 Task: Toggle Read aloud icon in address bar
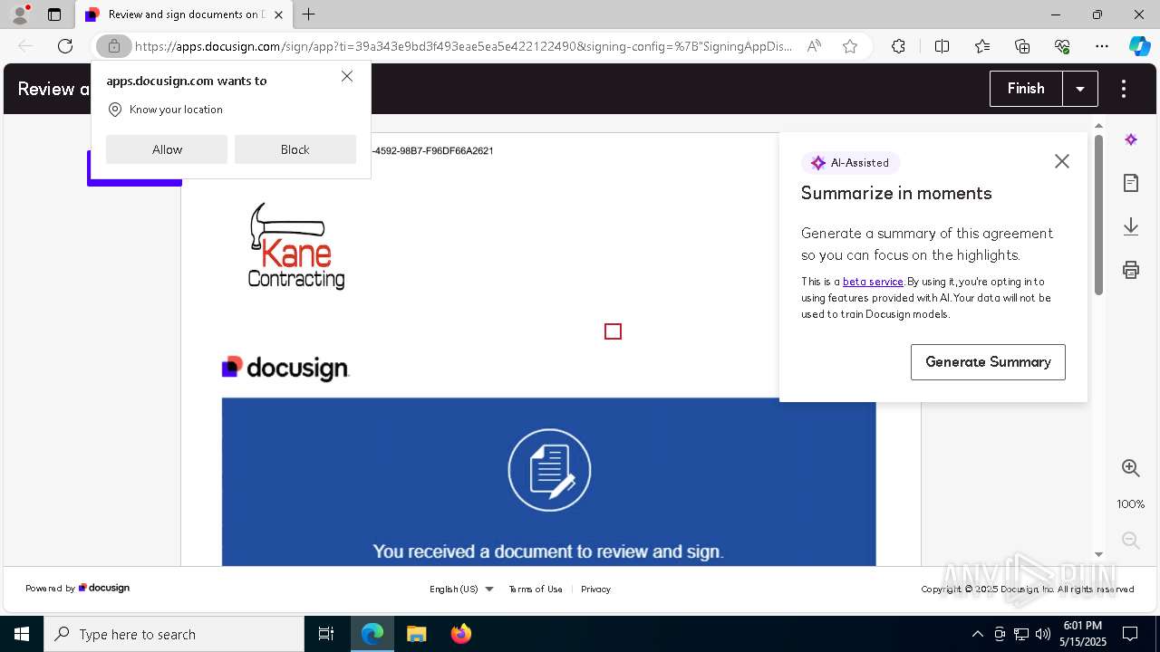click(814, 46)
